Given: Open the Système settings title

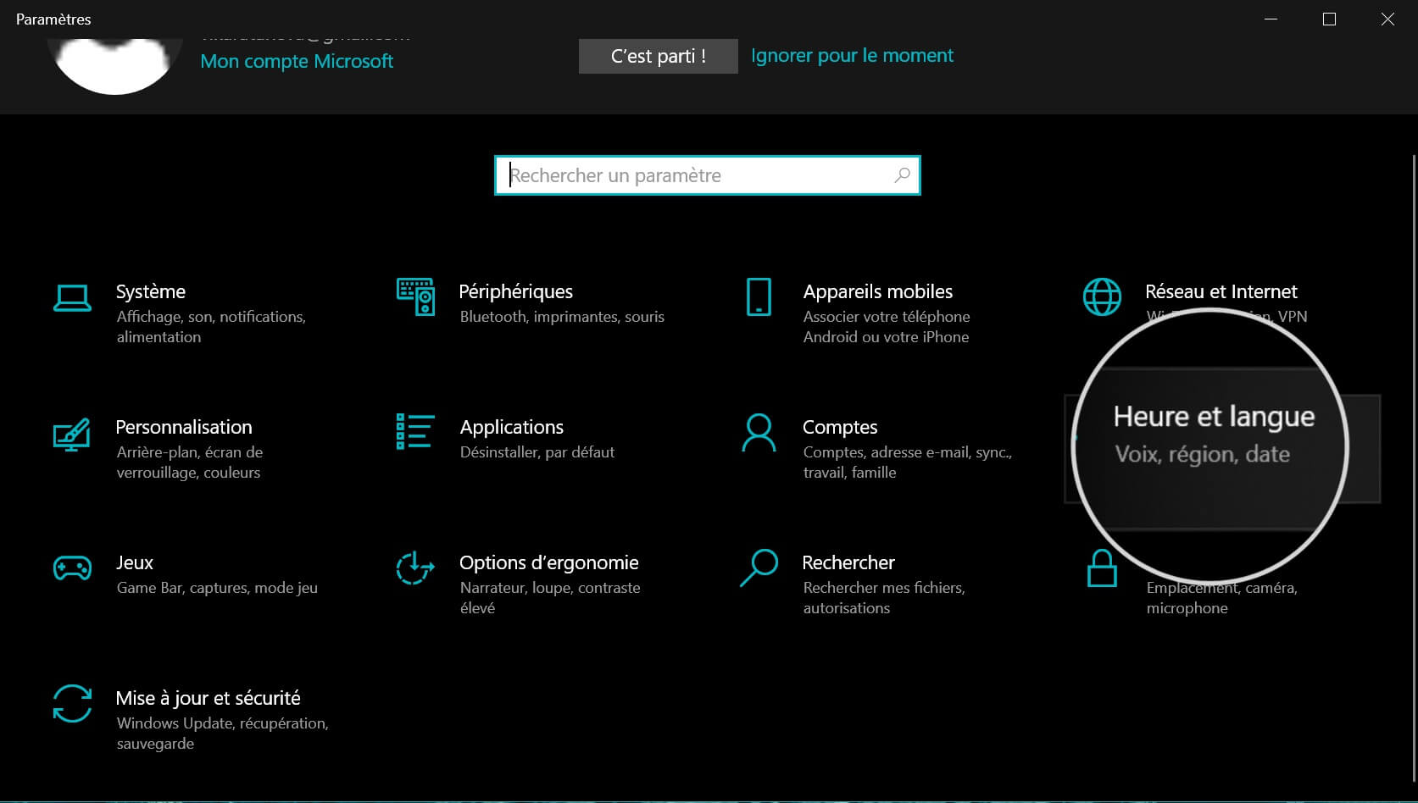Looking at the screenshot, I should (x=151, y=291).
